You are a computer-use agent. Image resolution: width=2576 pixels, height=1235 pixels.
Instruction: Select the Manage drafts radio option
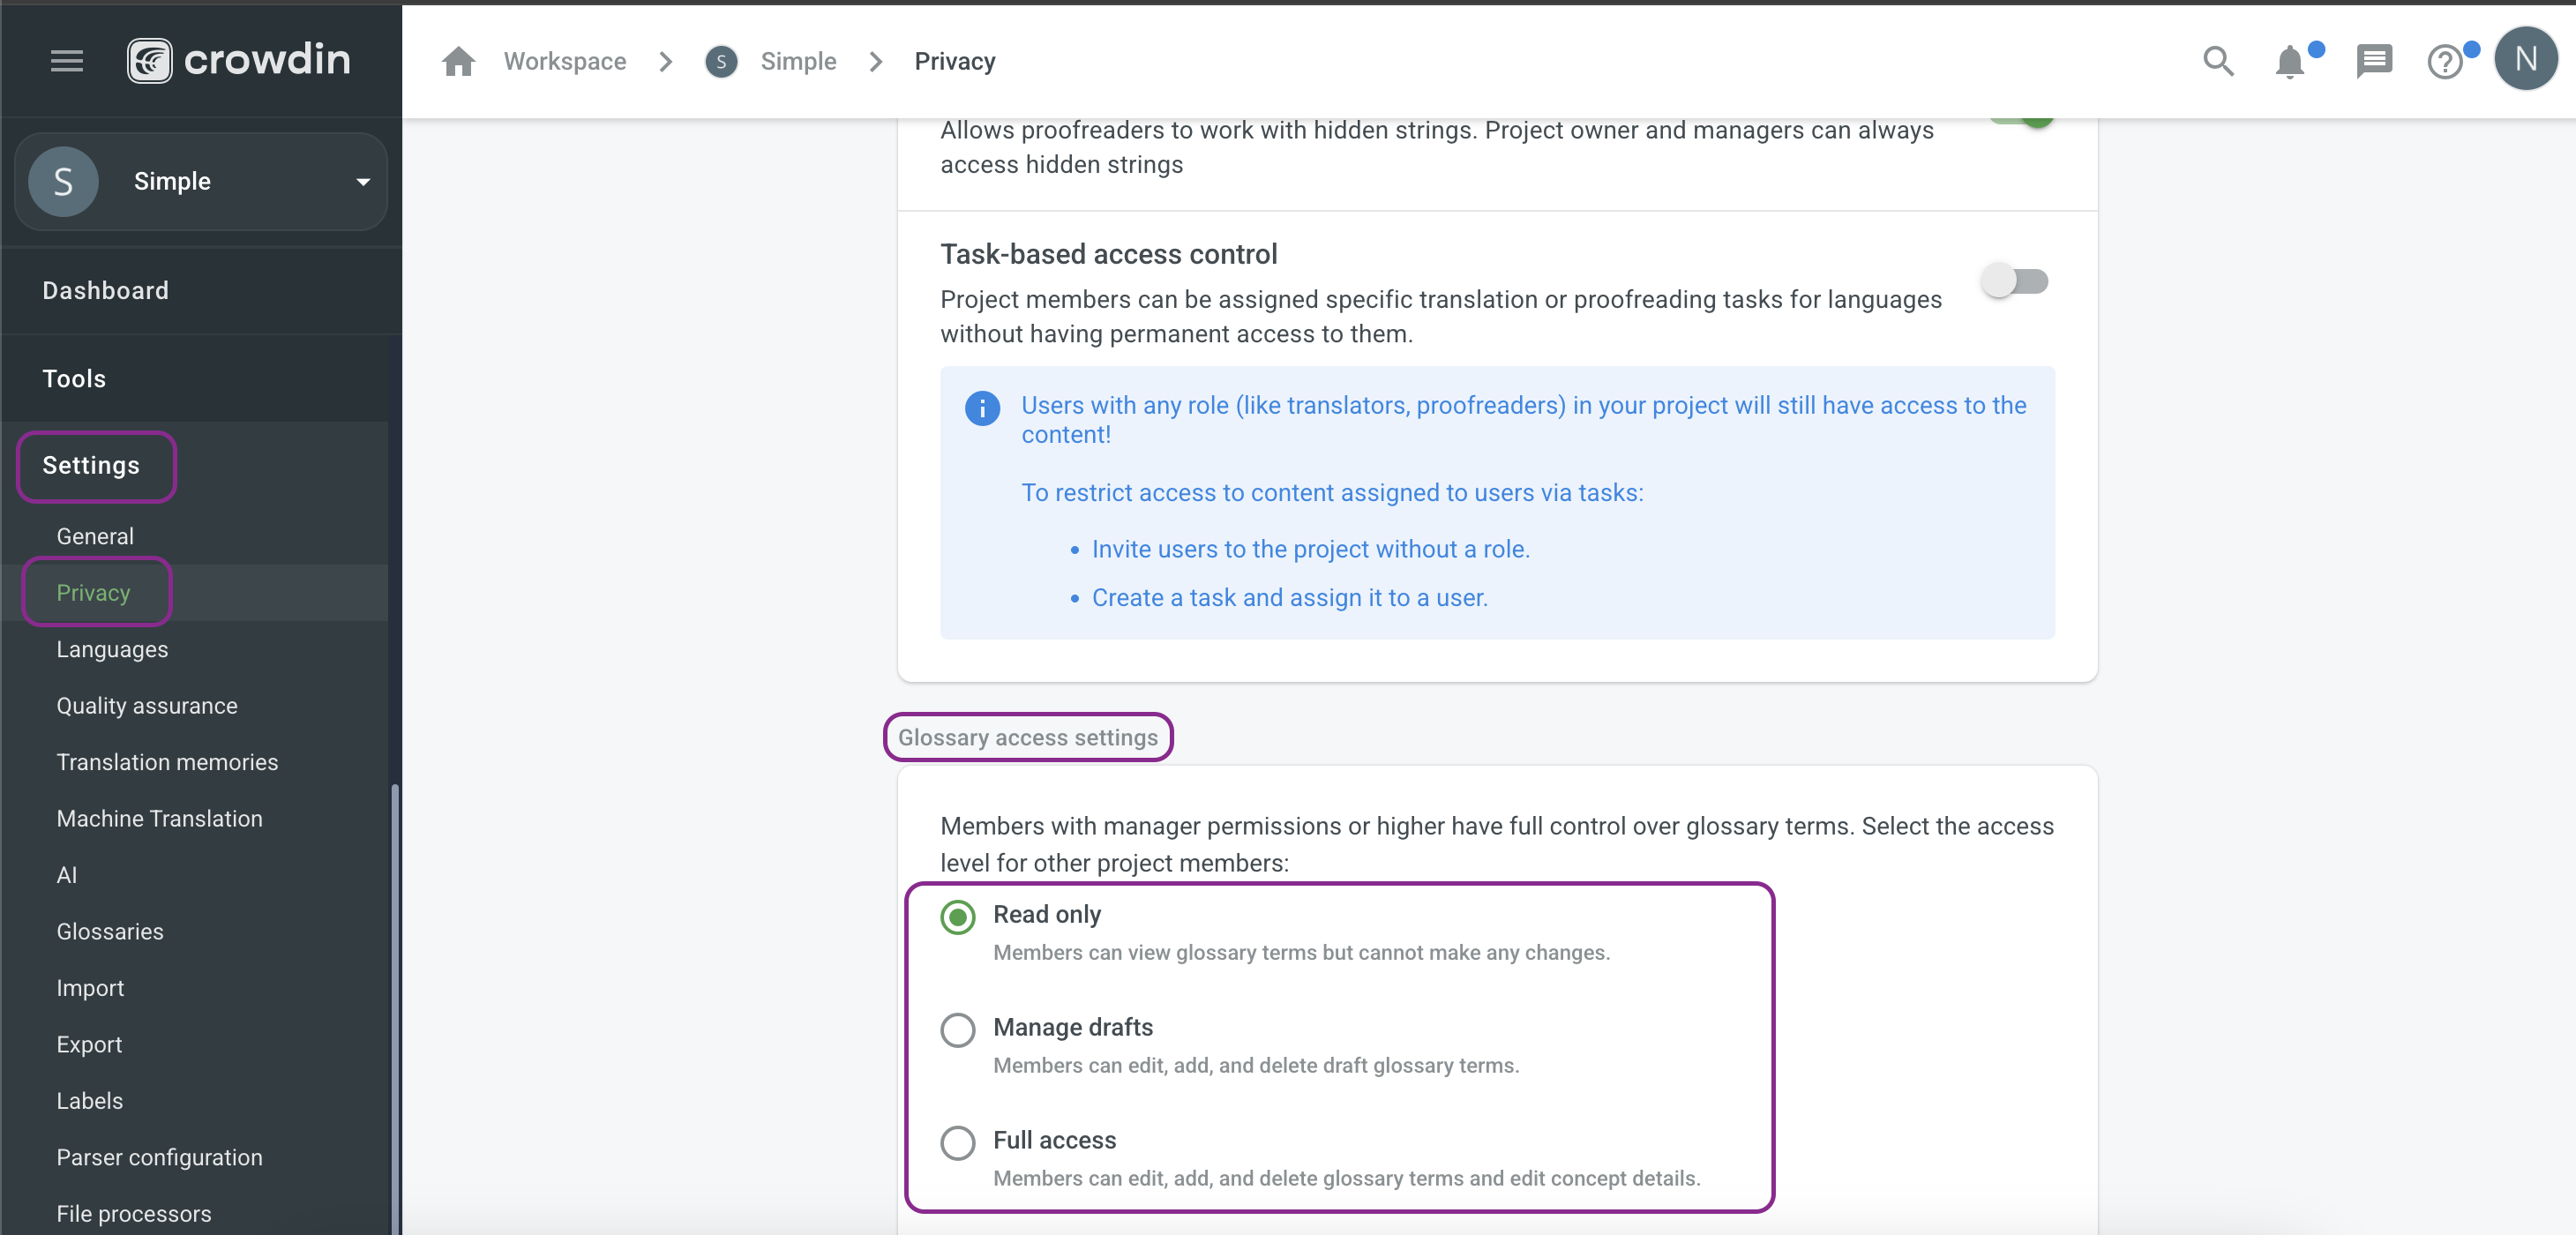(957, 1029)
